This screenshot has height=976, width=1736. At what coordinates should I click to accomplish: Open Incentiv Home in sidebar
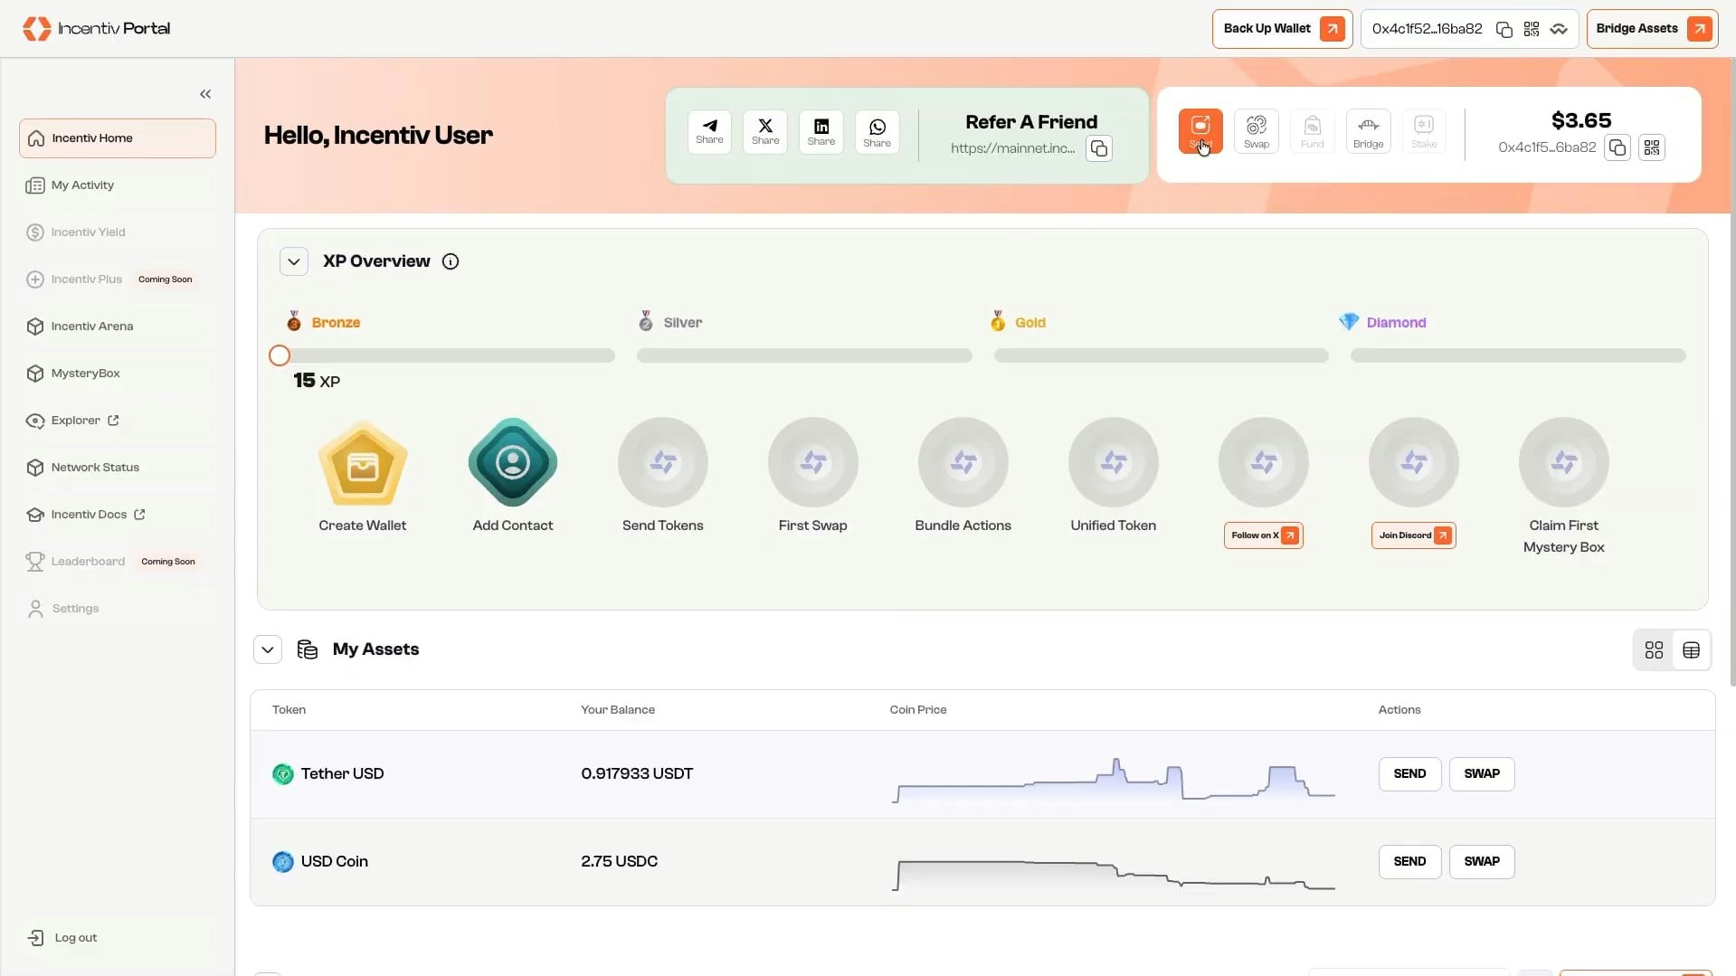click(x=118, y=138)
